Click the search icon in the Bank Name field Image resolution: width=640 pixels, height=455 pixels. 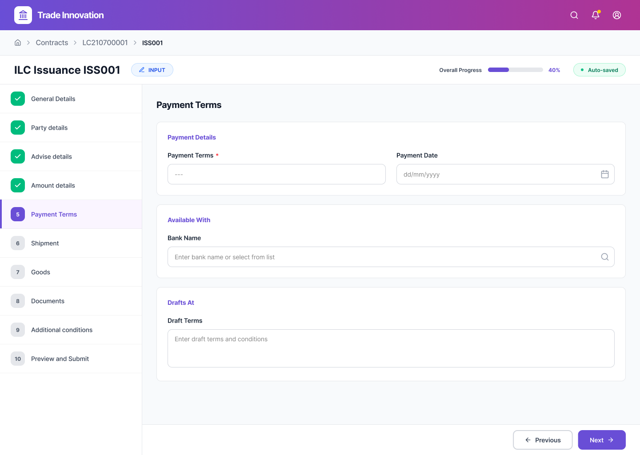point(604,257)
